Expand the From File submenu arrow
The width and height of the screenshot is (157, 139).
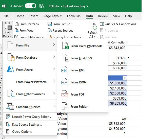pos(54,45)
